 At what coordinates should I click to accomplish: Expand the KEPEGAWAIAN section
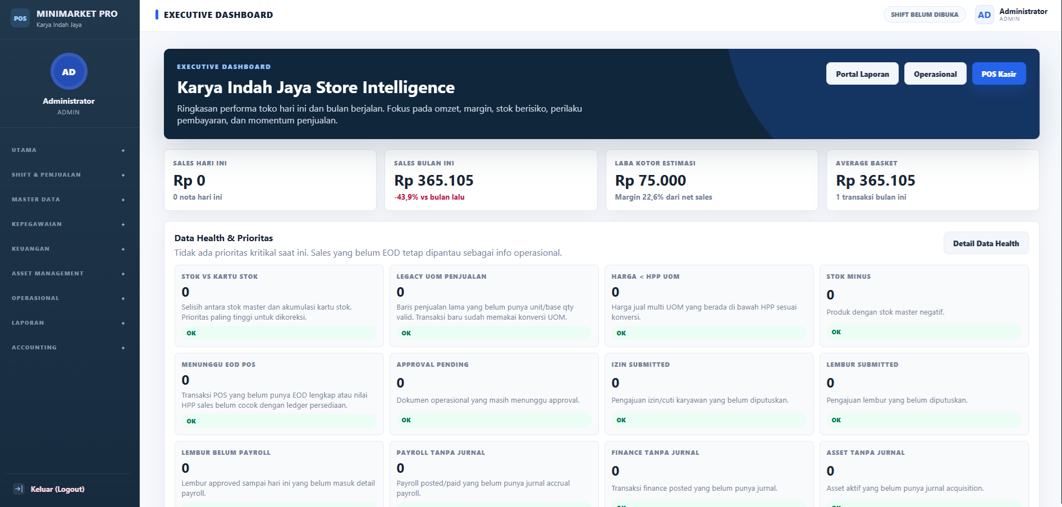coord(68,224)
